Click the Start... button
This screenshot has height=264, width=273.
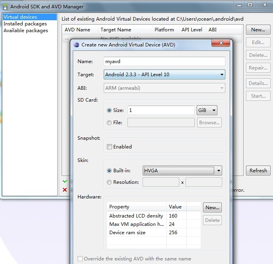258,96
